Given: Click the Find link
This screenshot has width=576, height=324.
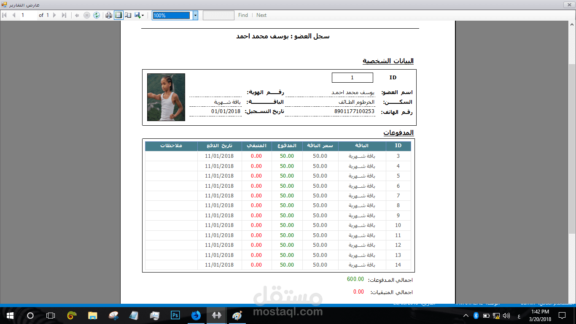Looking at the screenshot, I should pyautogui.click(x=243, y=15).
